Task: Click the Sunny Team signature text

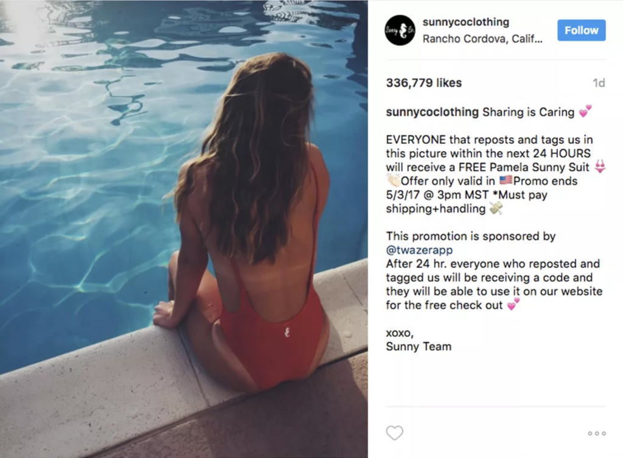Action: click(x=419, y=347)
